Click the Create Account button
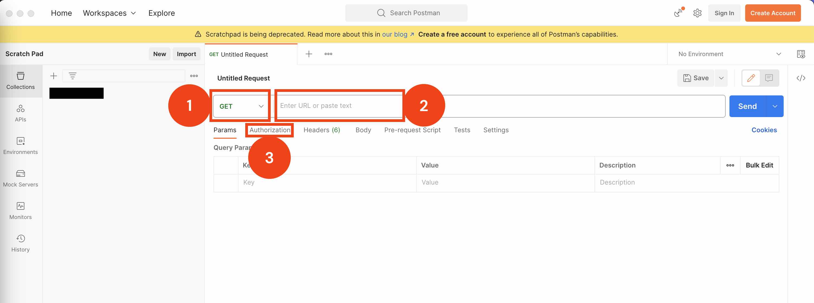Viewport: 814px width, 303px height. tap(773, 13)
